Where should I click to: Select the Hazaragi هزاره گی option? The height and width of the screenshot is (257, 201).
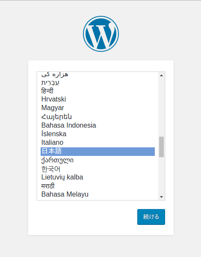point(98,75)
